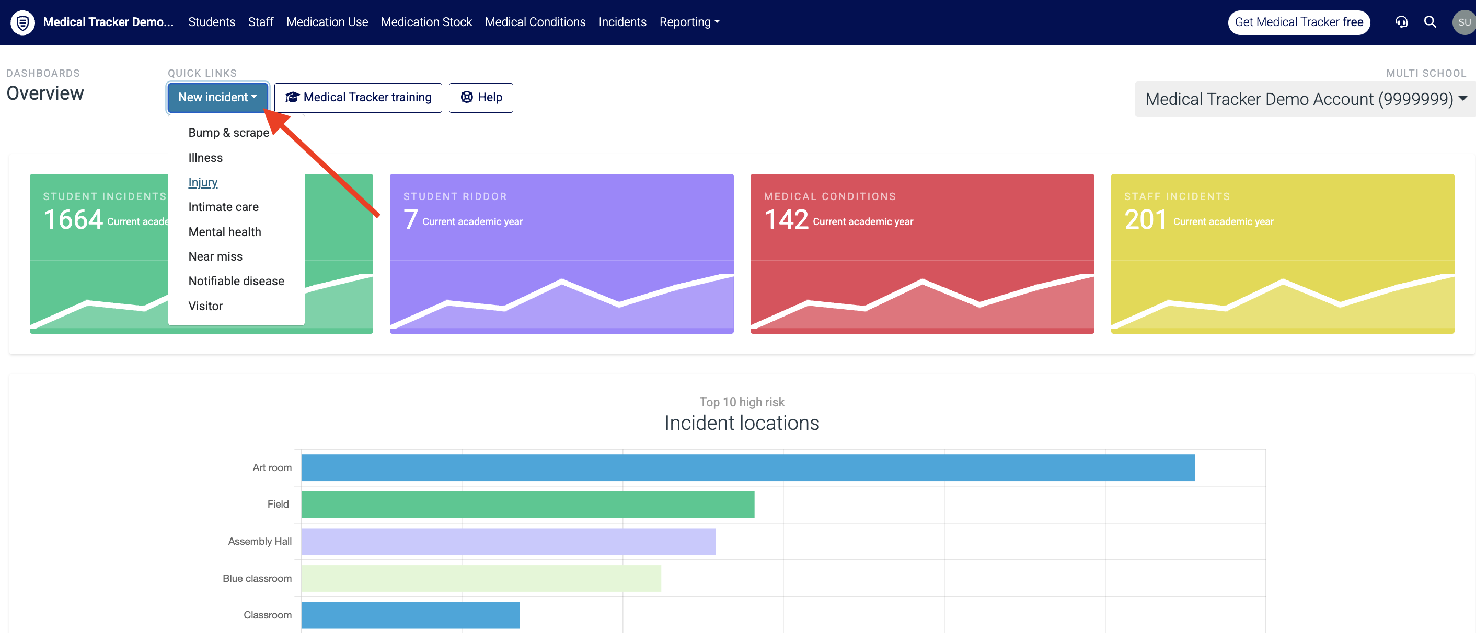Click the graduation cap training icon
This screenshot has height=633, width=1476.
[x=292, y=97]
